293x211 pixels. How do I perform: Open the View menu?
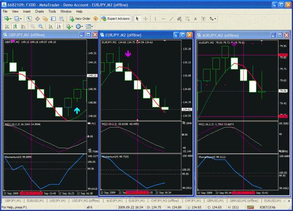point(15,11)
